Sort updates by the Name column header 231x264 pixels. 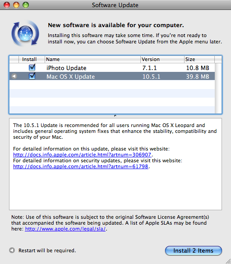tap(92, 59)
